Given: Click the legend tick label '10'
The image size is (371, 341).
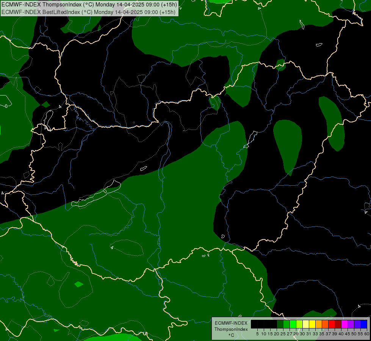Looking at the screenshot, I should tap(264, 334).
